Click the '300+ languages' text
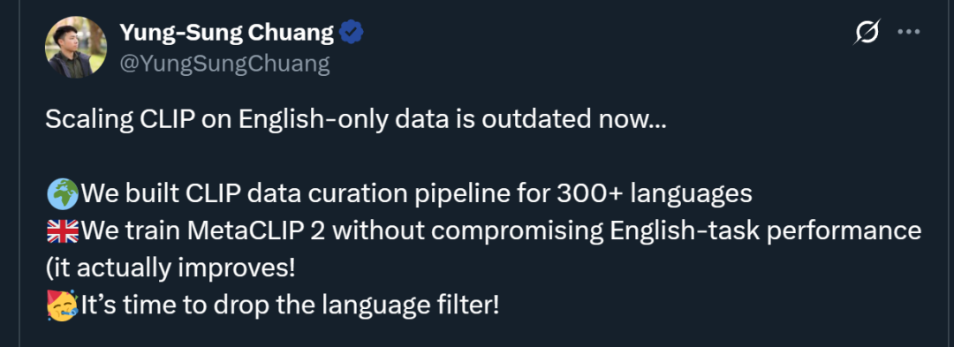This screenshot has height=347, width=954. (x=654, y=195)
